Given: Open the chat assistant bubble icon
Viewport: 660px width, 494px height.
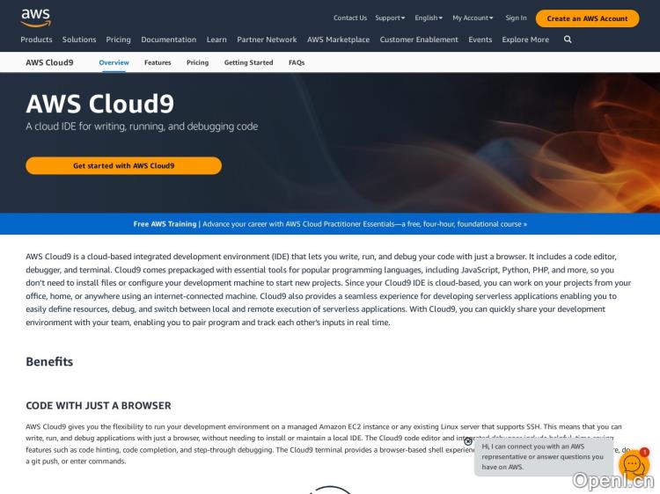Looking at the screenshot, I should click(x=634, y=464).
